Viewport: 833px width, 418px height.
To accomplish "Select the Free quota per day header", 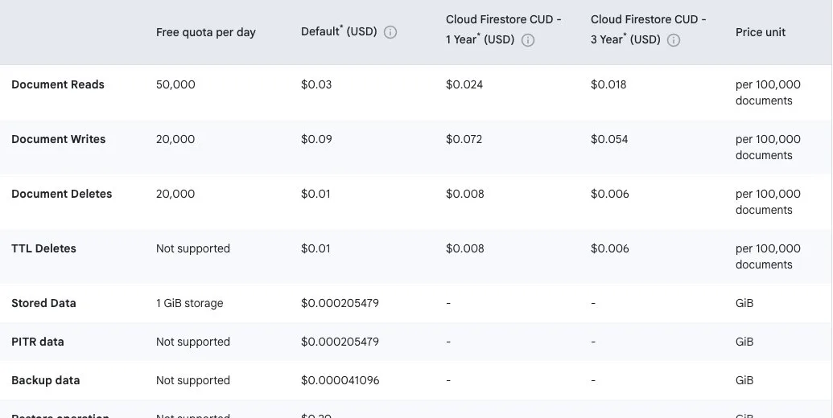I will pos(205,32).
